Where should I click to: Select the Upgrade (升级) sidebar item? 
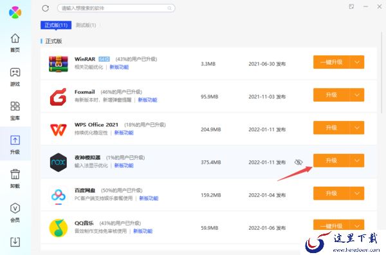pos(15,144)
